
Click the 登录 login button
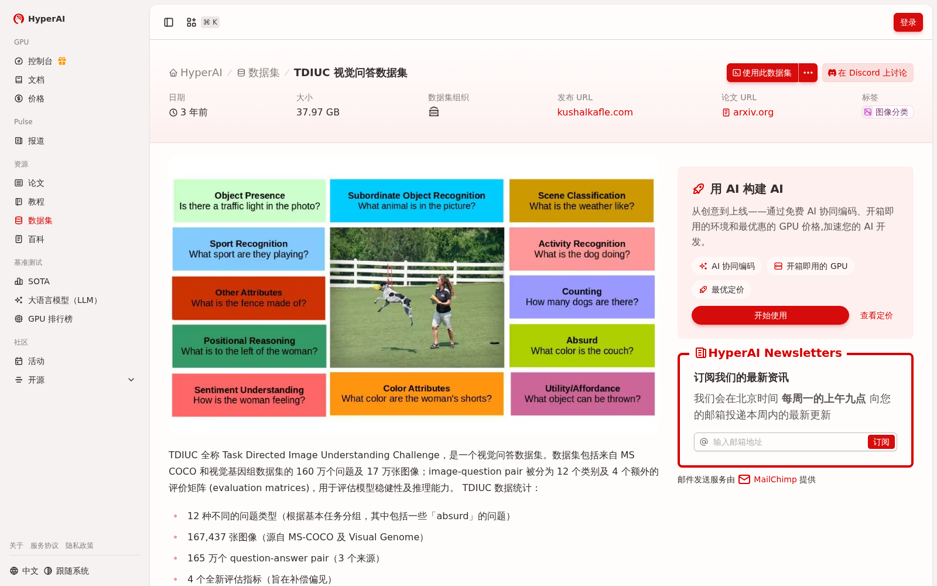point(908,22)
